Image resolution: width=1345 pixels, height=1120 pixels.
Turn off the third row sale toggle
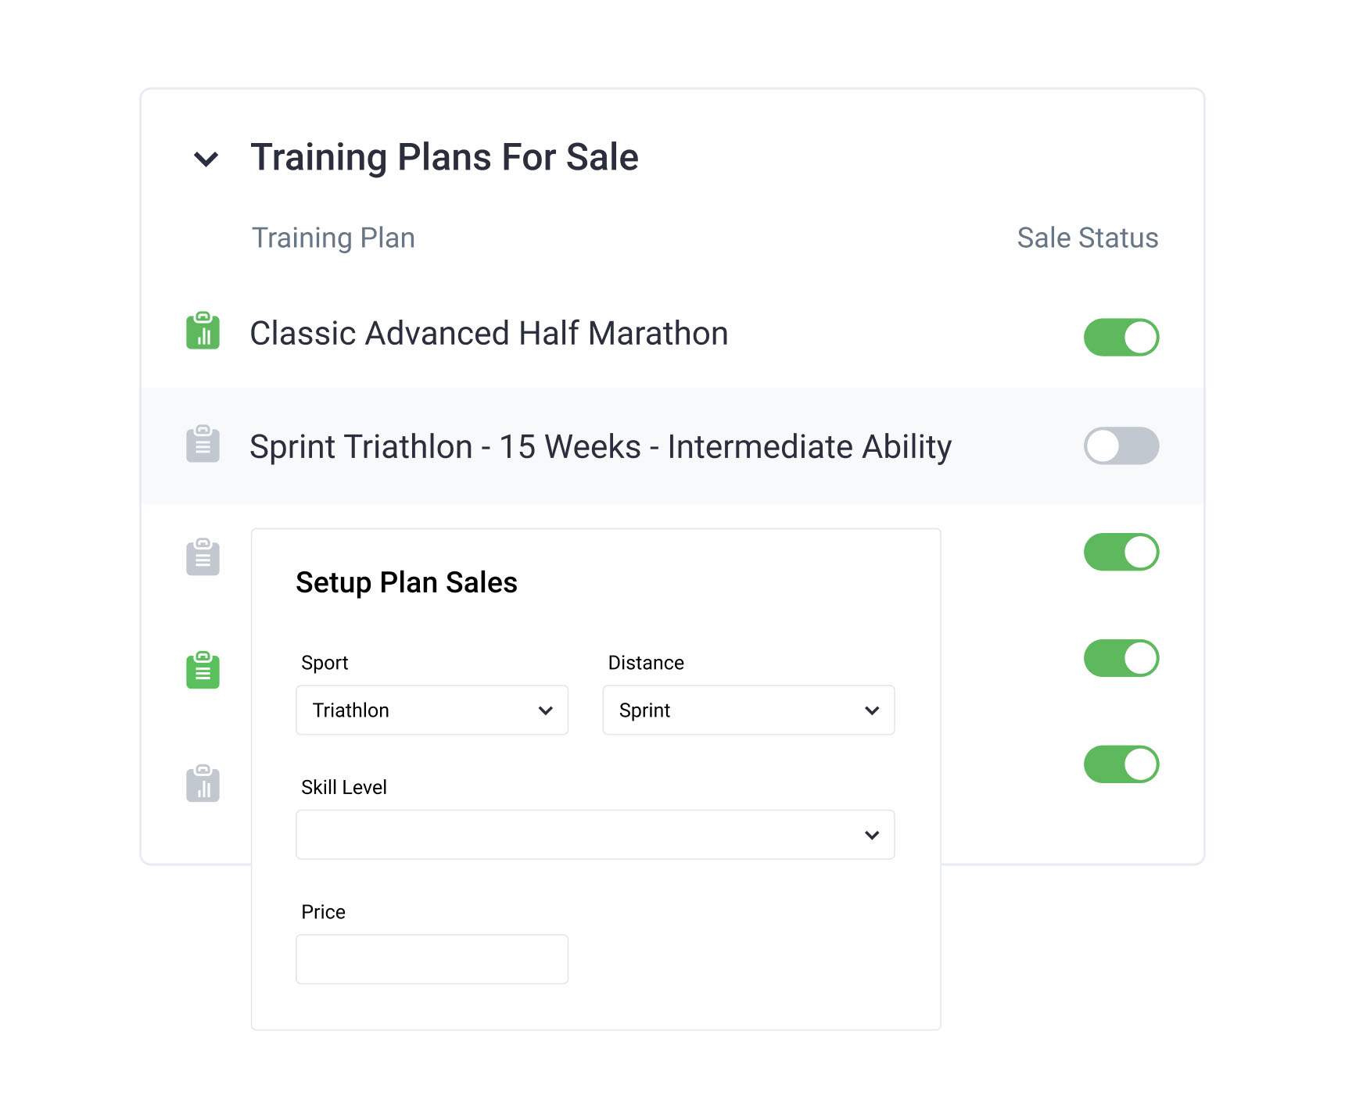[x=1121, y=552]
